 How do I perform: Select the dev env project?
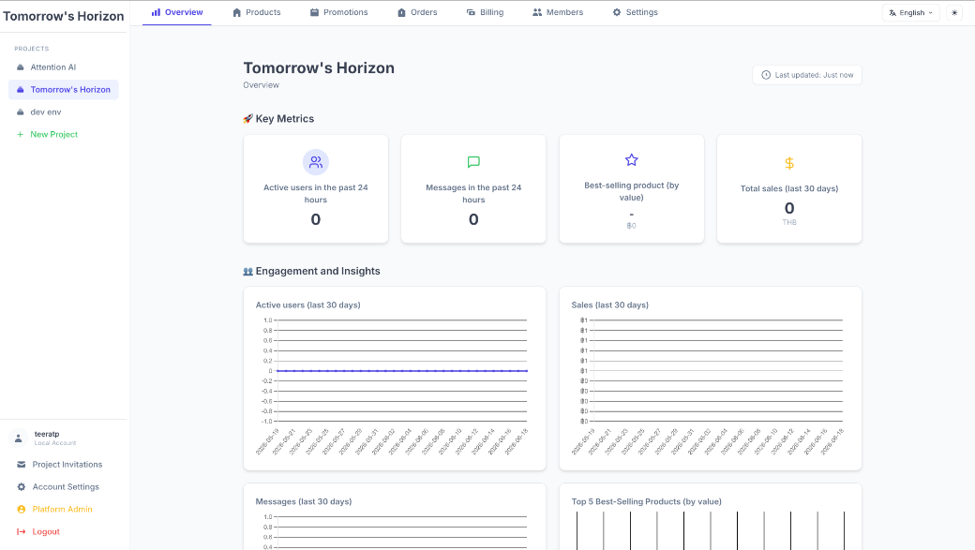(64, 111)
